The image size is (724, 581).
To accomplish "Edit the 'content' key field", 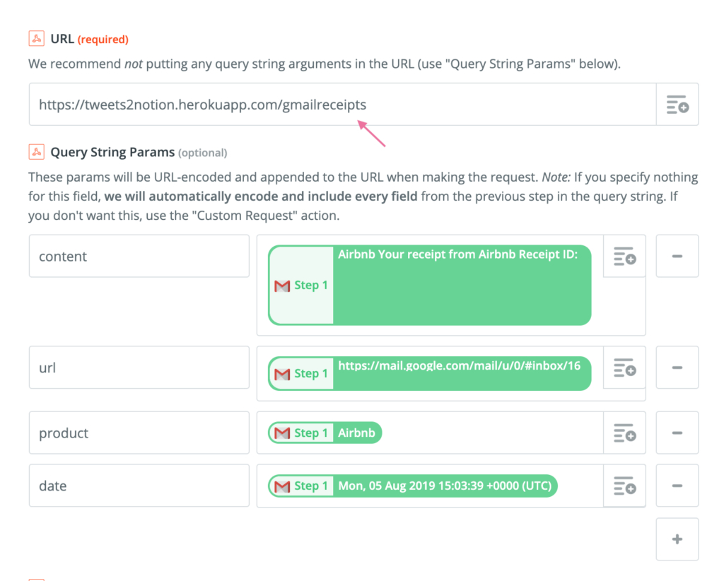I will (139, 256).
